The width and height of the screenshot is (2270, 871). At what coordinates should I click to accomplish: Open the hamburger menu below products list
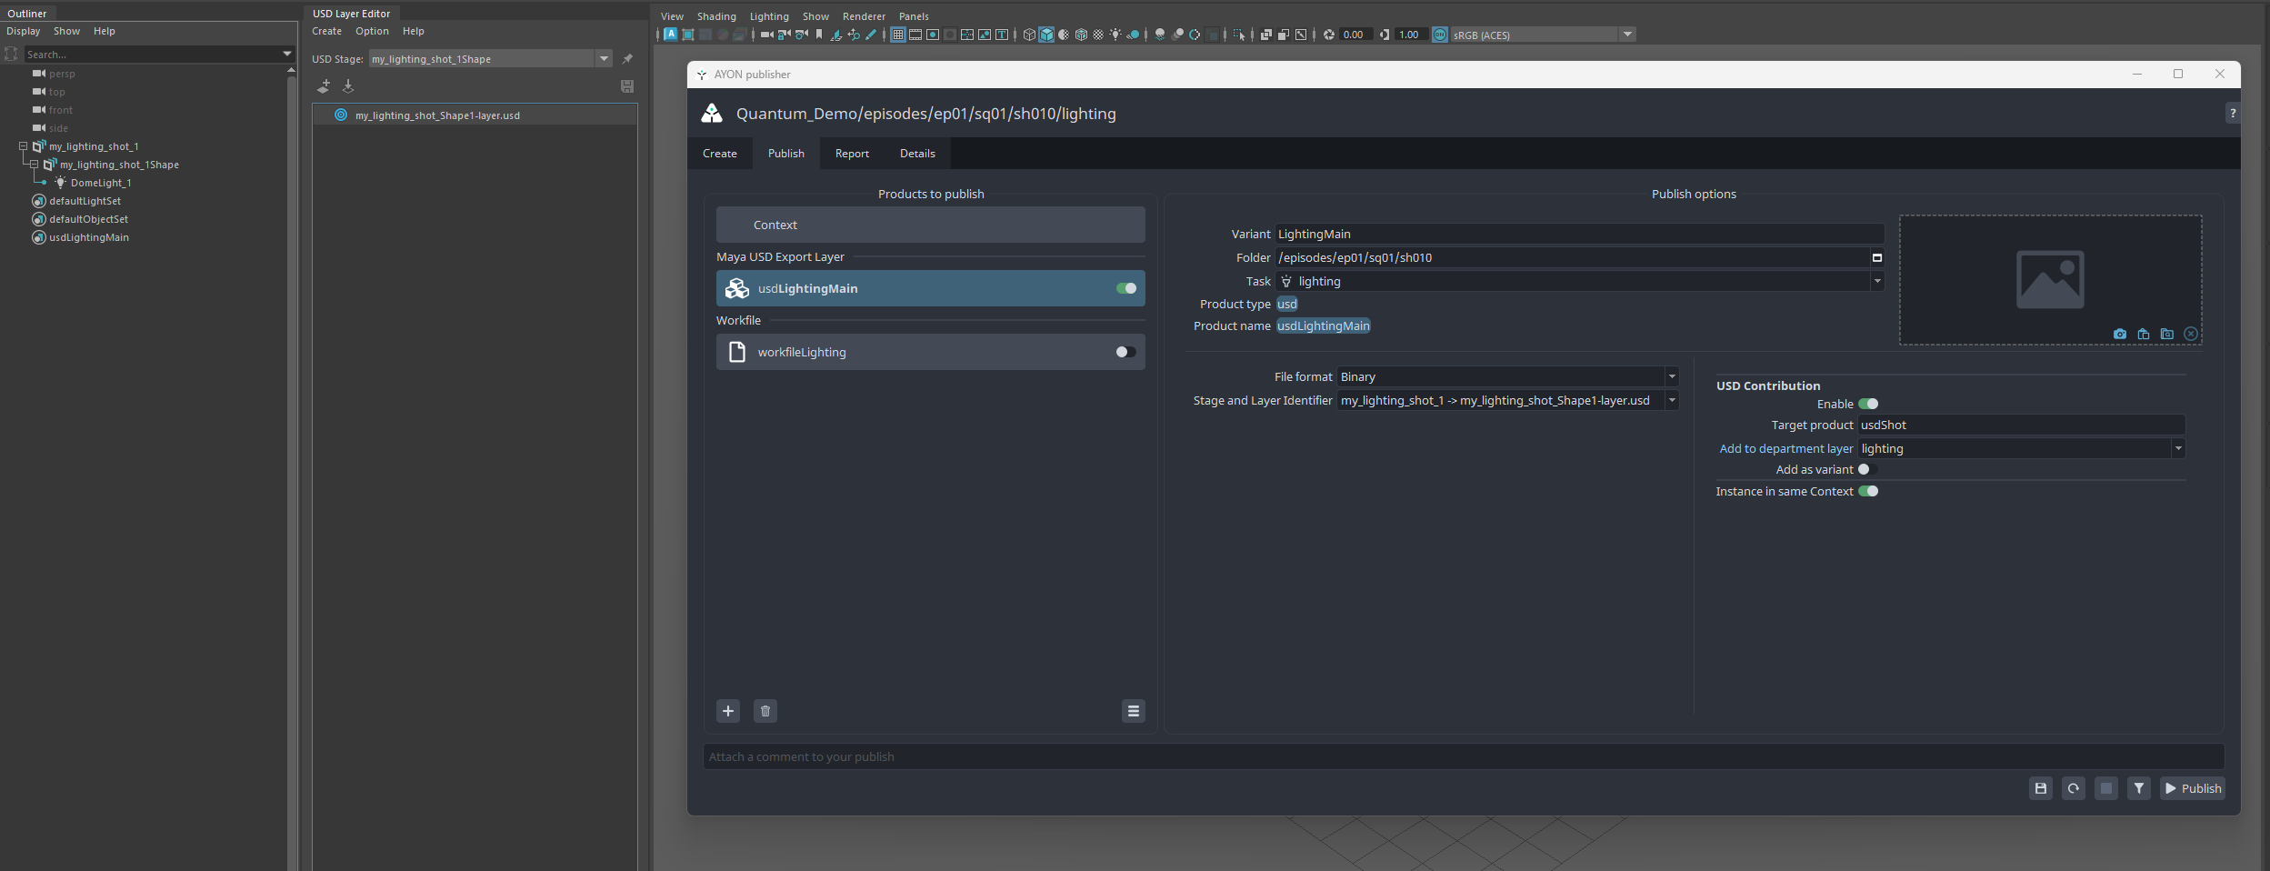(x=1133, y=711)
